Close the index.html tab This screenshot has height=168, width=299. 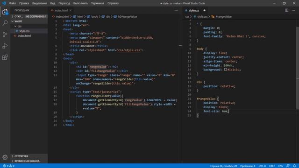pyautogui.click(x=71, y=10)
